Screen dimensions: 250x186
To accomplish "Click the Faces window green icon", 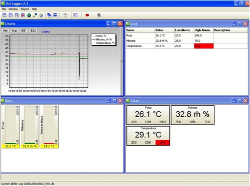I will (x=128, y=101).
